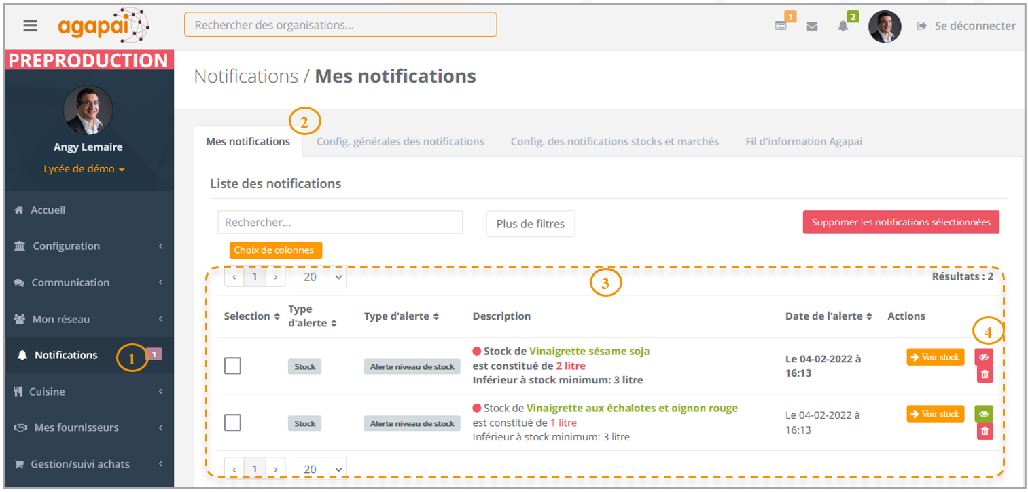Expand the Gestion/suivi achats sidebar menu
The height and width of the screenshot is (492, 1028).
[88, 464]
